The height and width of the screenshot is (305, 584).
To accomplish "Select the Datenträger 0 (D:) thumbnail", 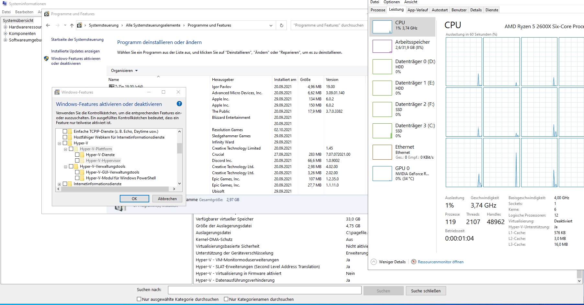I will click(382, 66).
